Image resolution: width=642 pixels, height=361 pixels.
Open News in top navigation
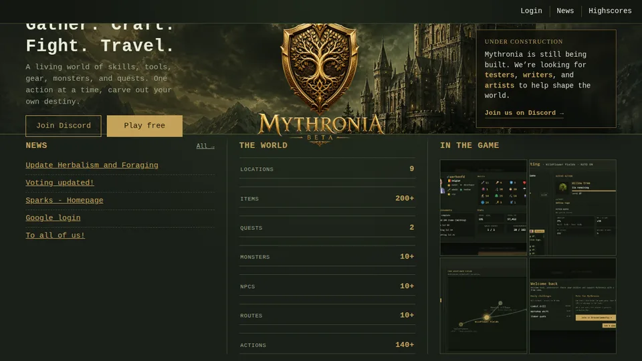pyautogui.click(x=565, y=11)
